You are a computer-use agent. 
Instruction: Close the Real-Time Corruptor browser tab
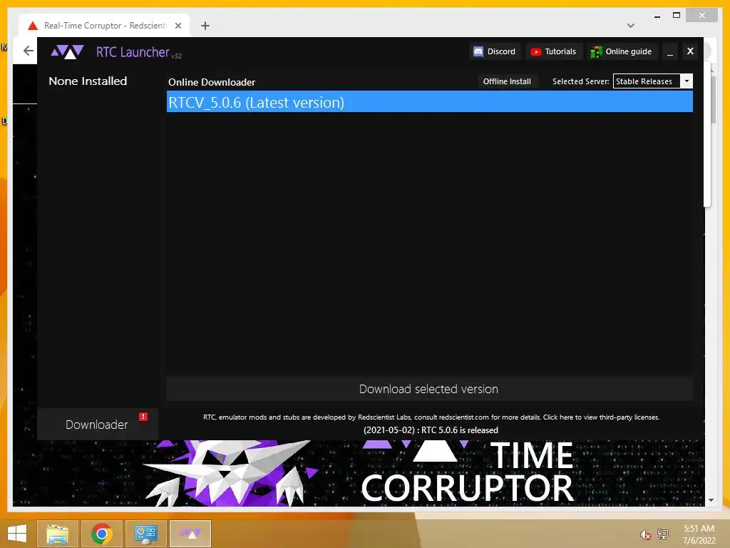178,26
